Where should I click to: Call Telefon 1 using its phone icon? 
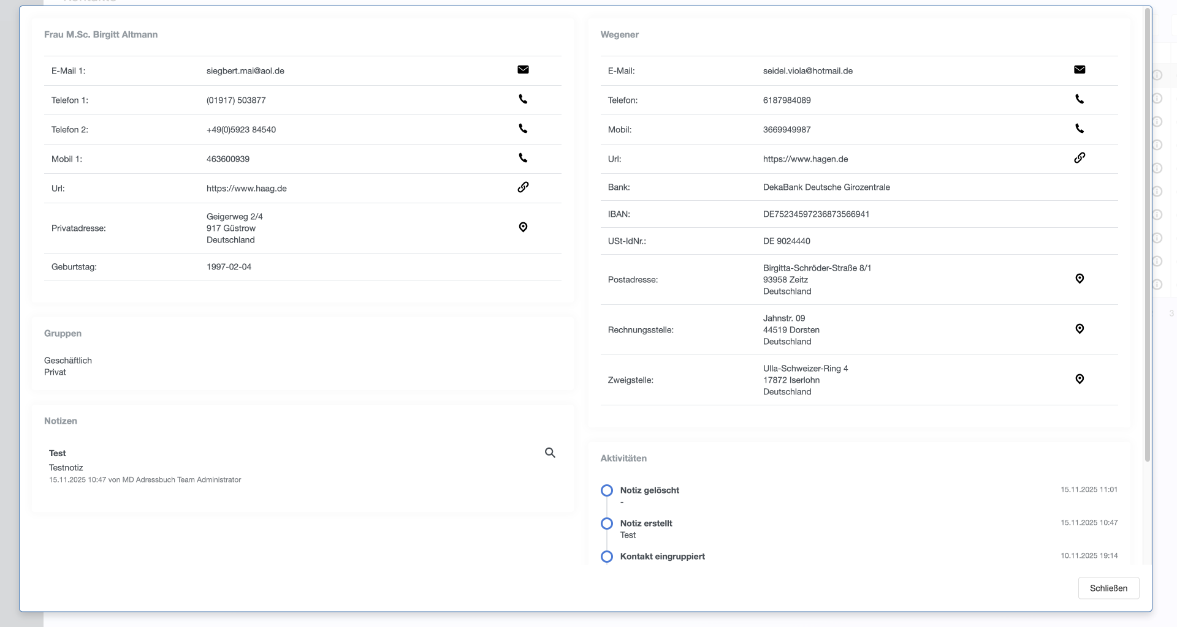point(523,99)
